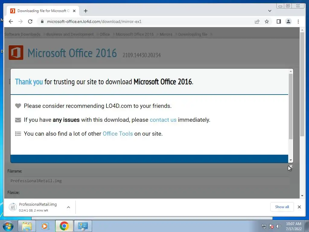Click the page scrollbar up arrow
Screen dimensions: 309x232
302,30
